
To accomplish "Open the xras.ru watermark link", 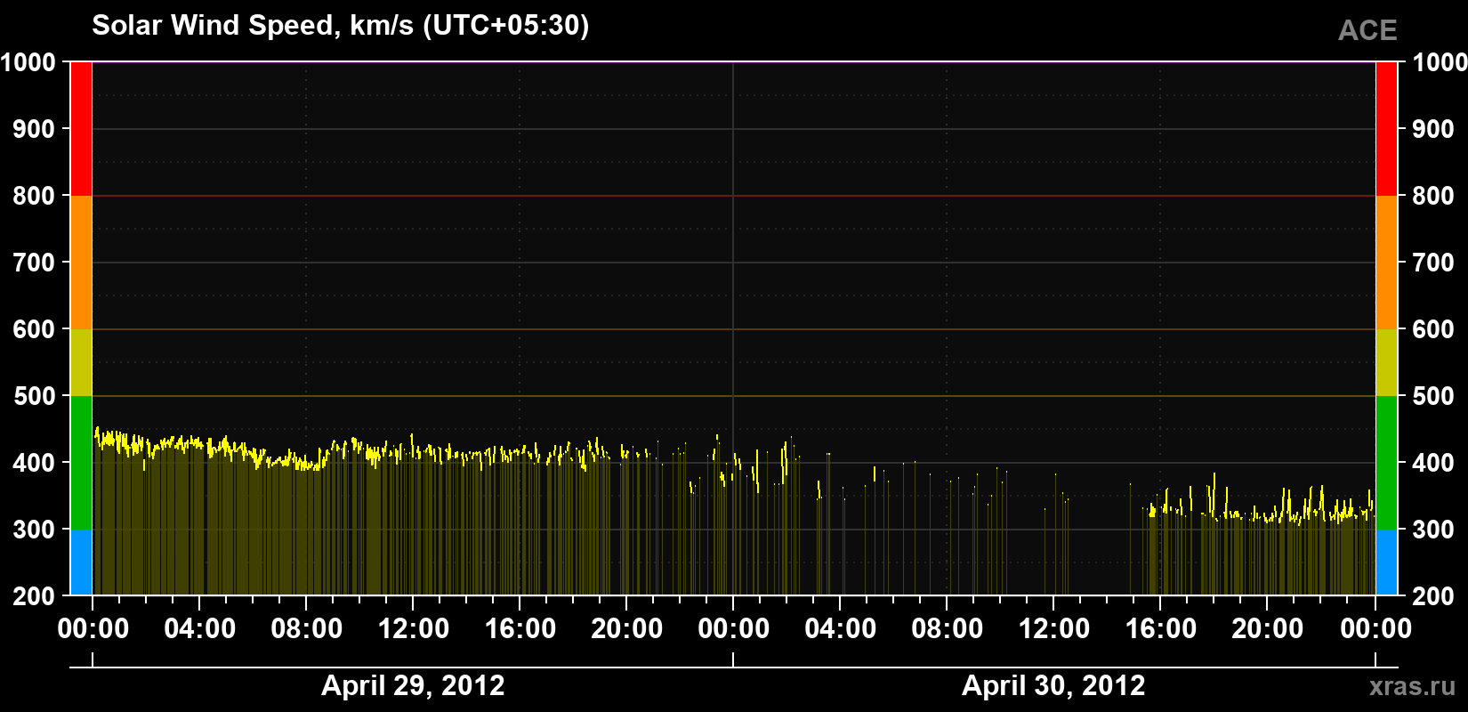I will [1413, 686].
